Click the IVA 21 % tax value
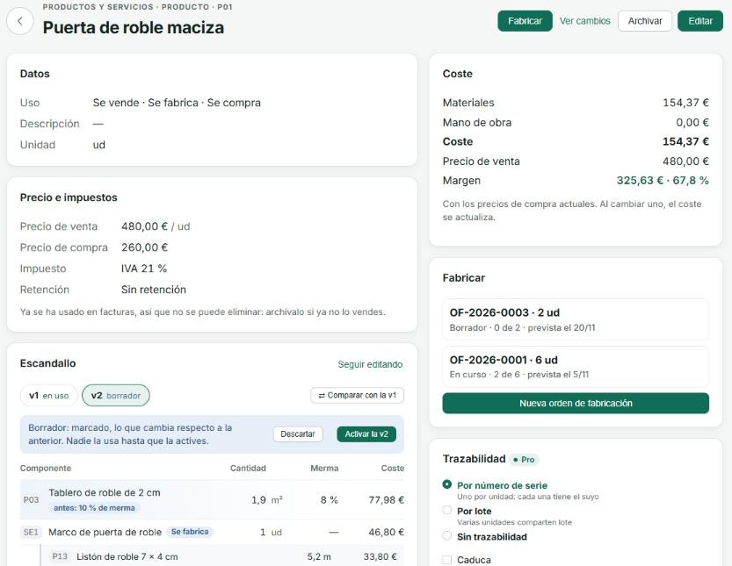732x566 pixels. [x=144, y=269]
